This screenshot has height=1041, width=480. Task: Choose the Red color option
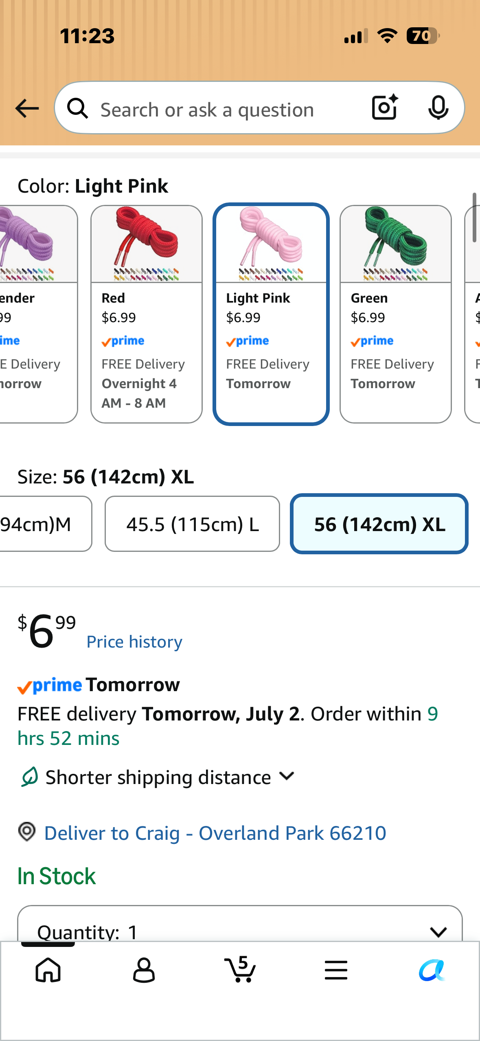pyautogui.click(x=147, y=314)
